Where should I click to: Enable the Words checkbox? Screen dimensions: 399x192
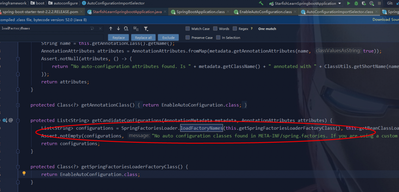point(215,29)
